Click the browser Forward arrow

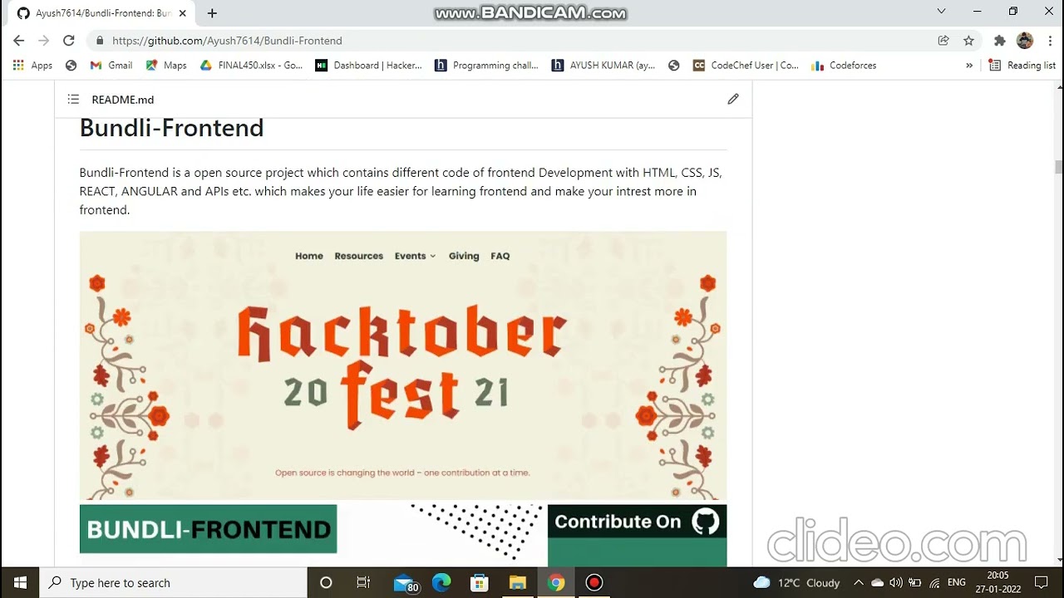coord(43,40)
